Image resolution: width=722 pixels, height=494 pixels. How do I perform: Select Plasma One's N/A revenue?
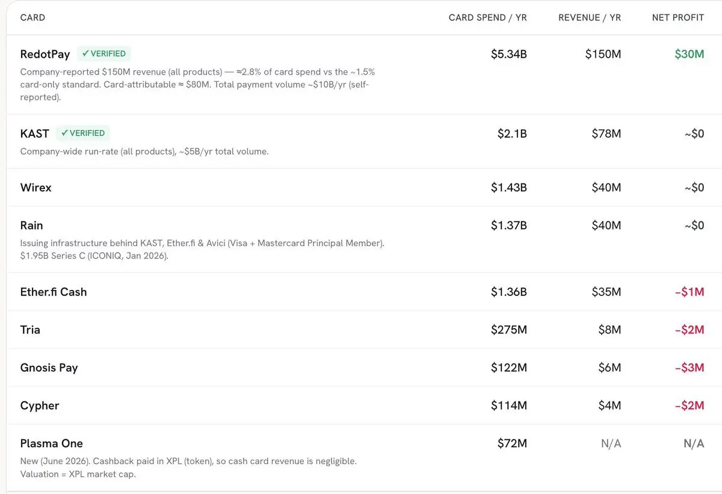point(611,443)
